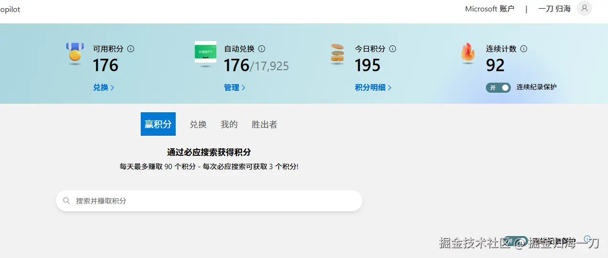
Task: Toggle 连续纪录保护 switch off
Action: tap(498, 87)
